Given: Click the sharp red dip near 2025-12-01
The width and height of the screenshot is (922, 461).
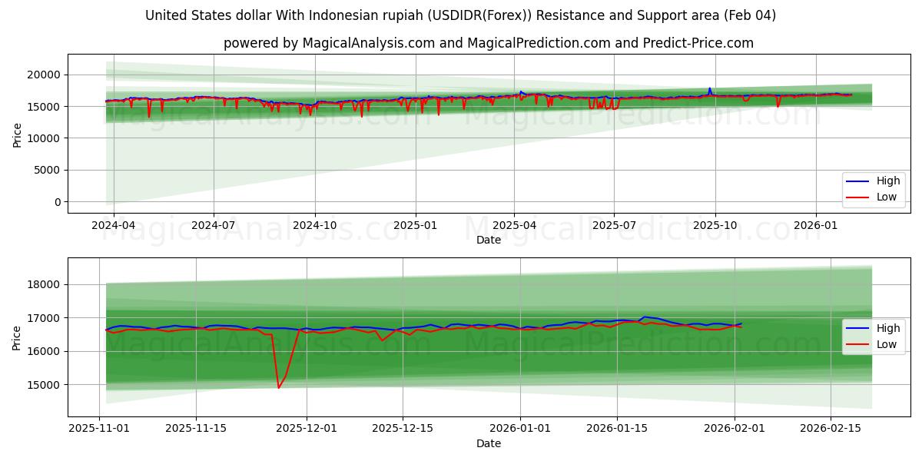Looking at the screenshot, I should tap(279, 384).
